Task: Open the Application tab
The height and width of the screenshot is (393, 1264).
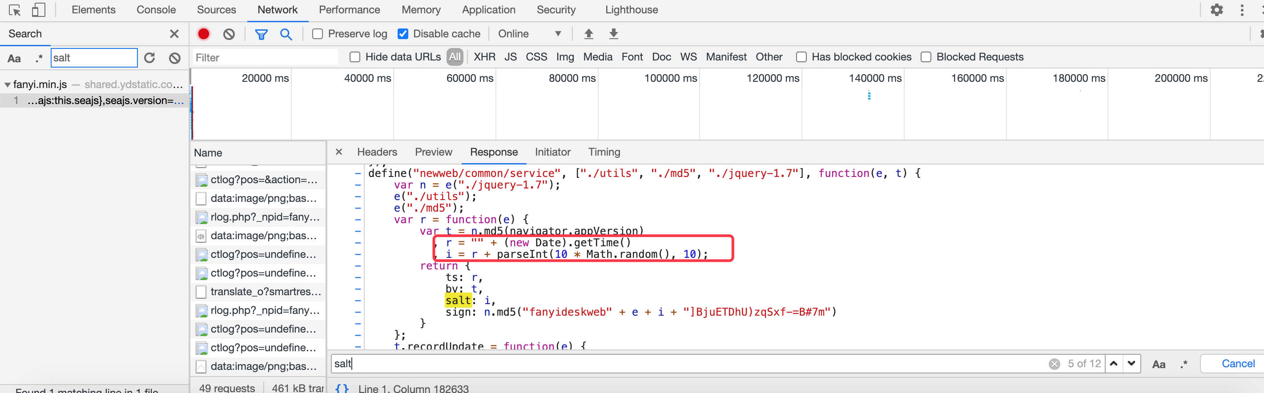Action: coord(489,10)
